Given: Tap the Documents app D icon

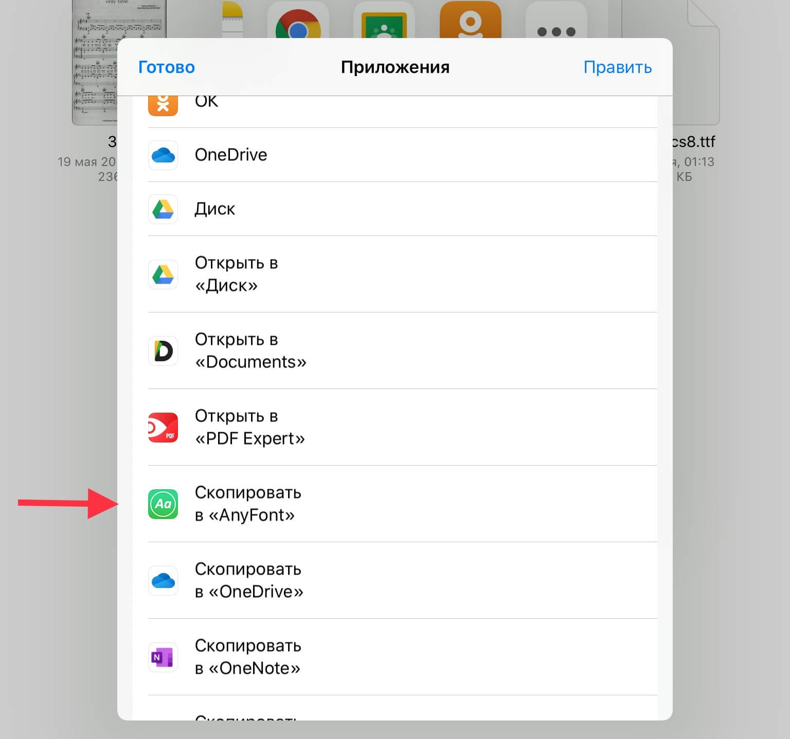Looking at the screenshot, I should 163,350.
